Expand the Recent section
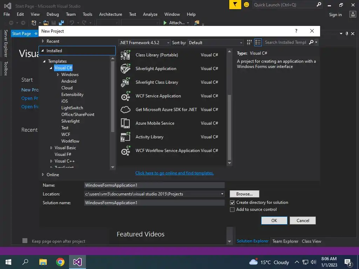Screen dimensions: 359x269 point(43,41)
